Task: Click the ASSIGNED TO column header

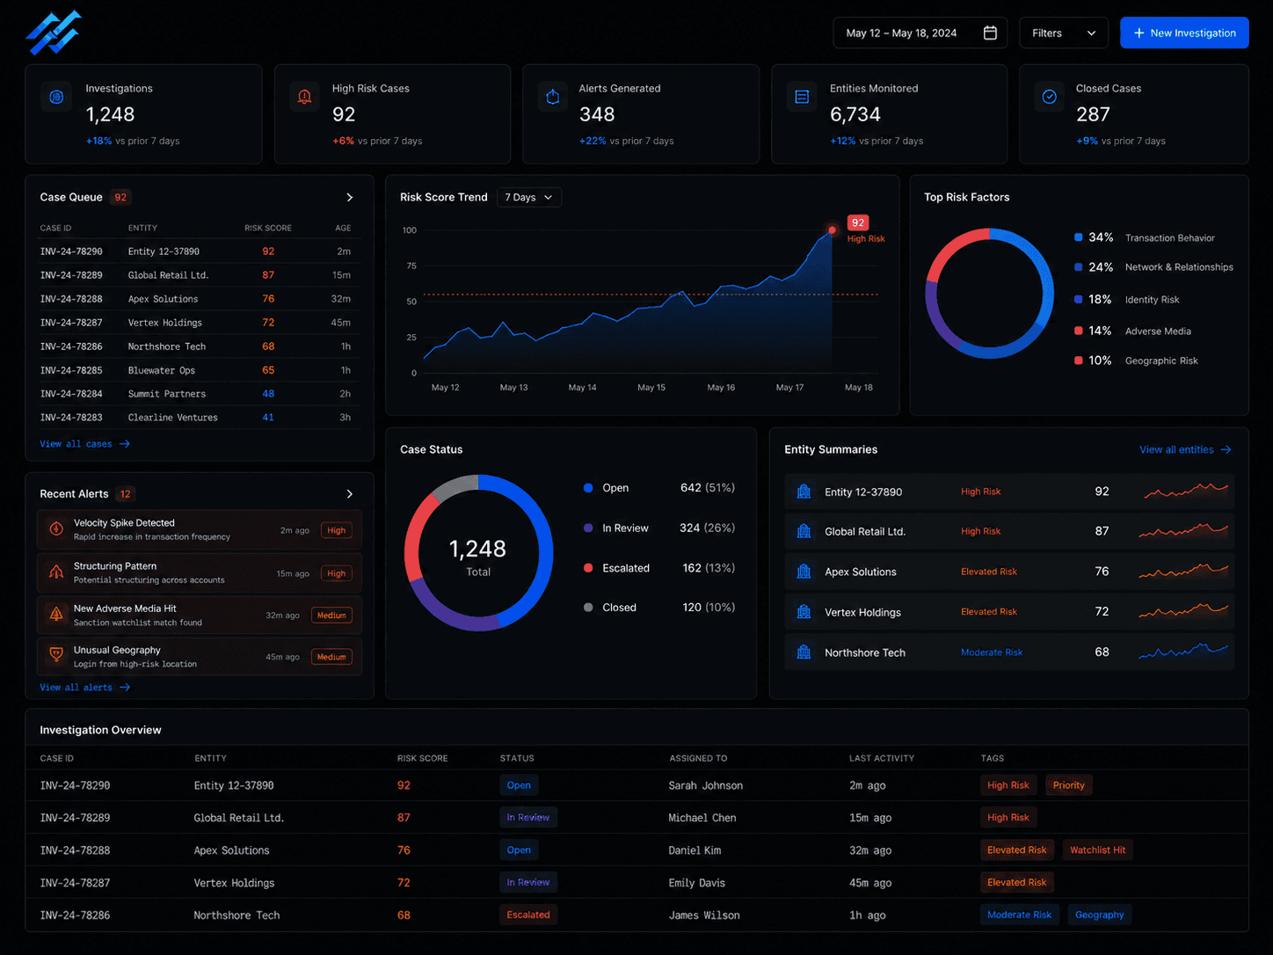Action: coord(698,758)
